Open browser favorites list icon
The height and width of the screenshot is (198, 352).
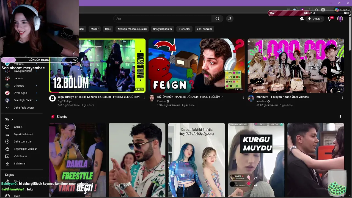click(x=316, y=10)
